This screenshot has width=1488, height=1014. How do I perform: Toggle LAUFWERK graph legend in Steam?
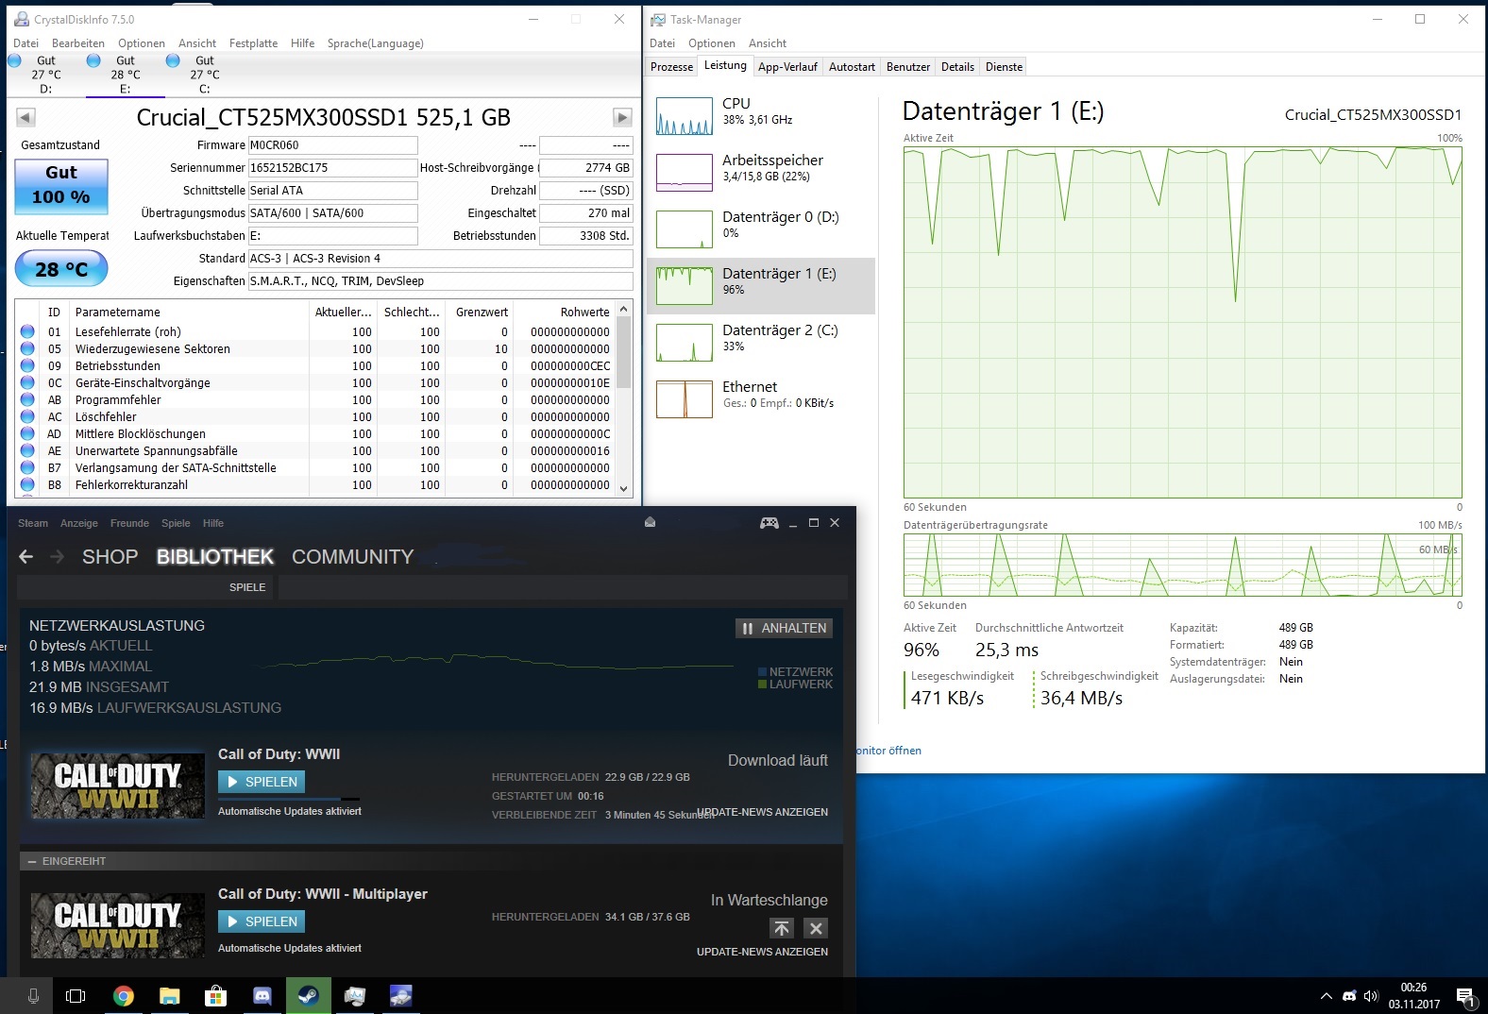coord(795,684)
